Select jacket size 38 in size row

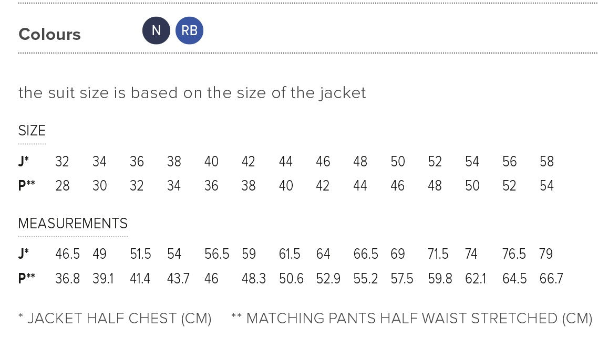(174, 162)
